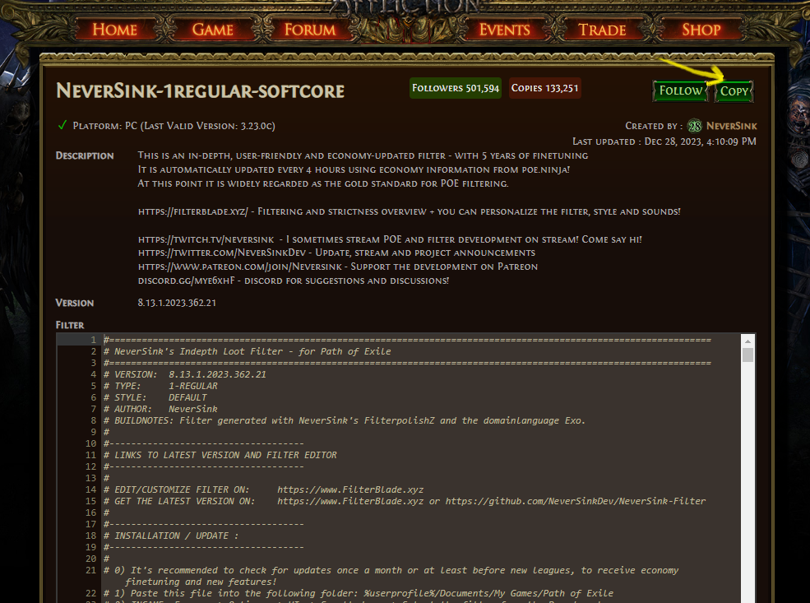The height and width of the screenshot is (603, 810).
Task: Click version value 8.13.1.2023.362.21
Action: pos(177,303)
